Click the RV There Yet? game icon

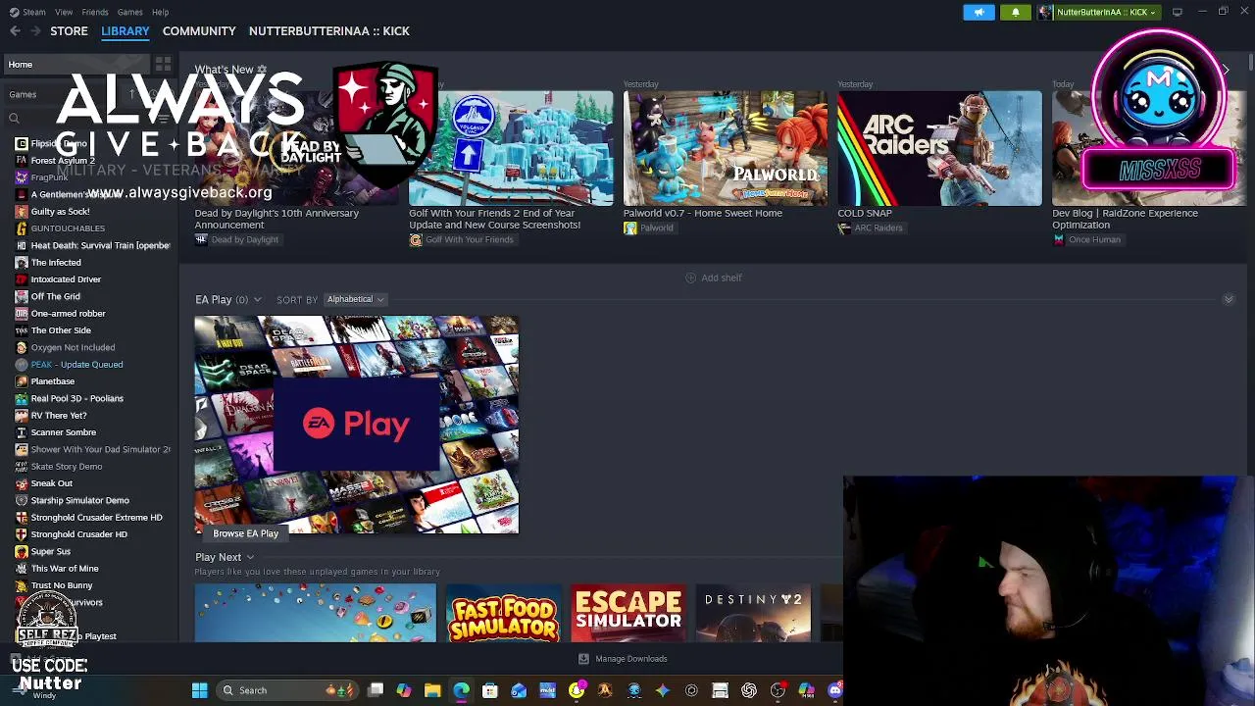pyautogui.click(x=22, y=416)
